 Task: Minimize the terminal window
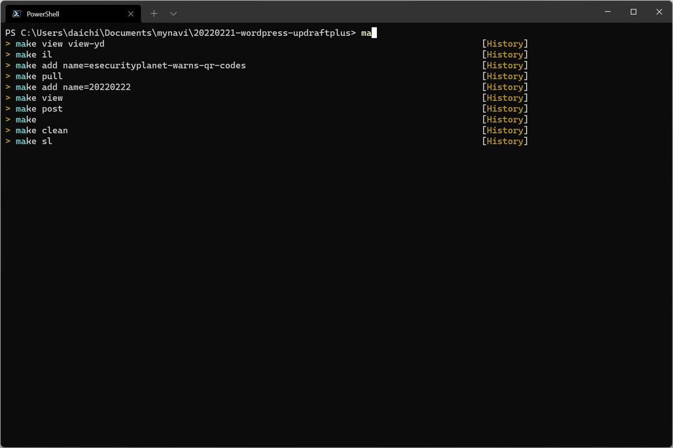point(607,12)
